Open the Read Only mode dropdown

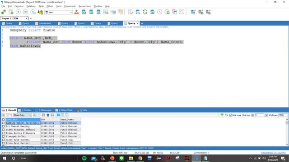(x=22, y=115)
